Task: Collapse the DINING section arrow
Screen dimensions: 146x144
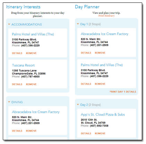Action: pyautogui.click(x=9, y=102)
